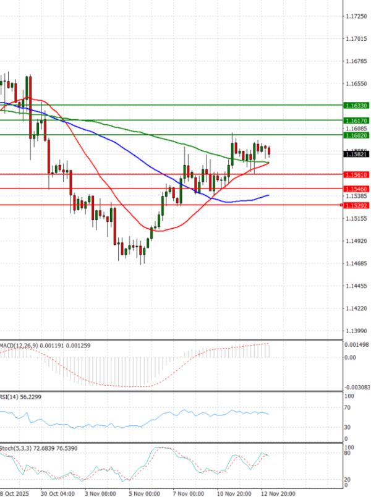Click the 10 Nov 20:00 date marker
The height and width of the screenshot is (497, 371).
(234, 493)
